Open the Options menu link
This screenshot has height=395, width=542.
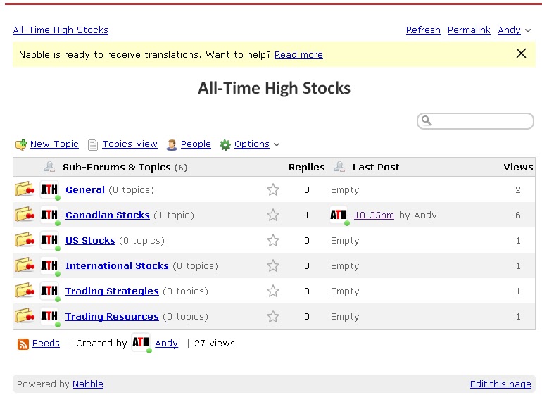tap(252, 144)
